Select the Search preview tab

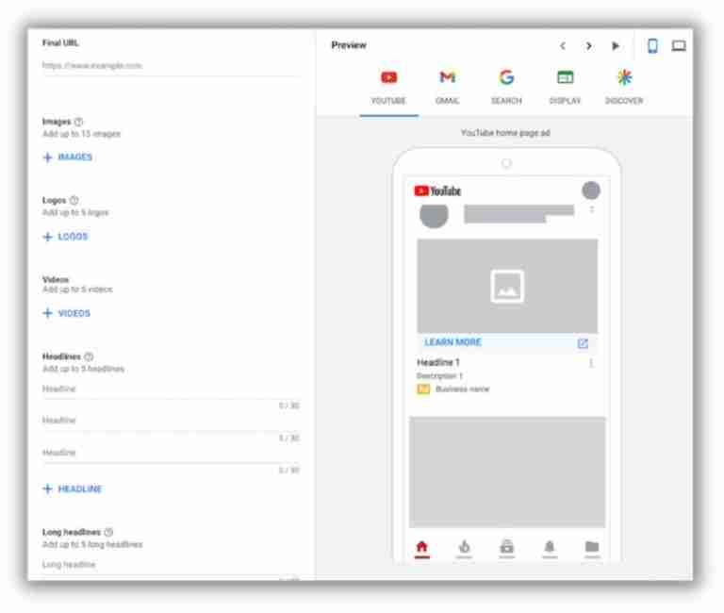[x=505, y=87]
